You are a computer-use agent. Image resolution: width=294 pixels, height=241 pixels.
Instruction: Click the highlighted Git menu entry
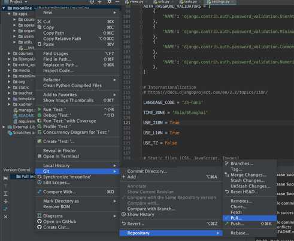(x=77, y=171)
